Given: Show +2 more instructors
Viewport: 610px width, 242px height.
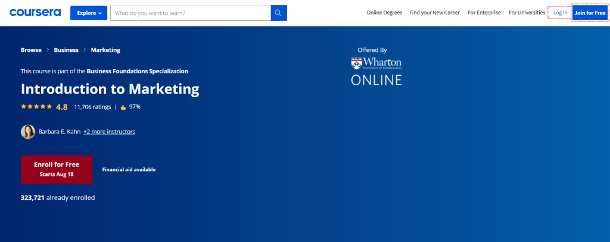Looking at the screenshot, I should pos(110,132).
